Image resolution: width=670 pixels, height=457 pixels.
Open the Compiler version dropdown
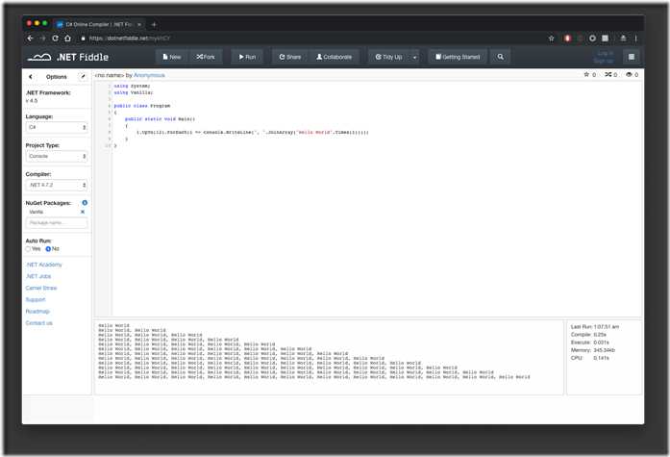(x=57, y=185)
